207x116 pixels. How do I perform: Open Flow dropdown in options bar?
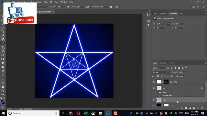pos(83,7)
